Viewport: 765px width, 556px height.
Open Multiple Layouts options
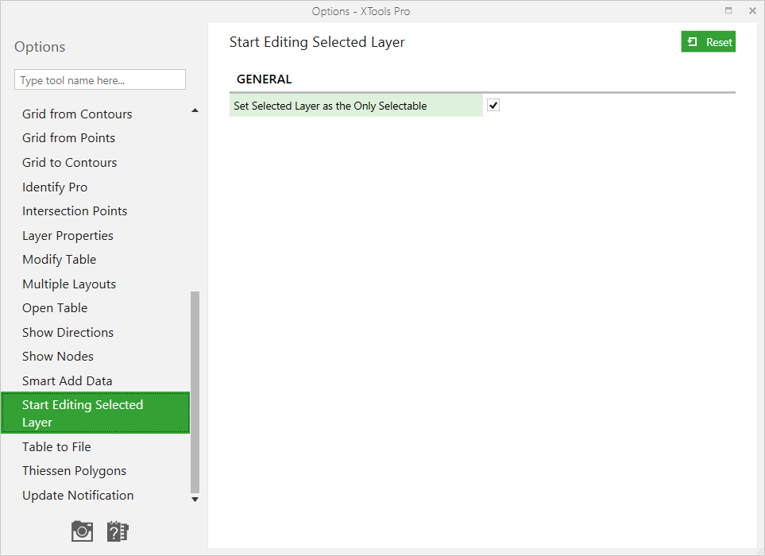coord(69,284)
